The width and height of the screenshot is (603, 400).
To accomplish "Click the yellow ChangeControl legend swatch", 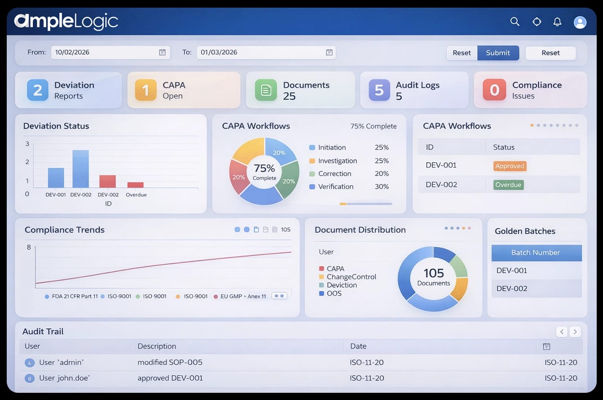I will pos(321,277).
